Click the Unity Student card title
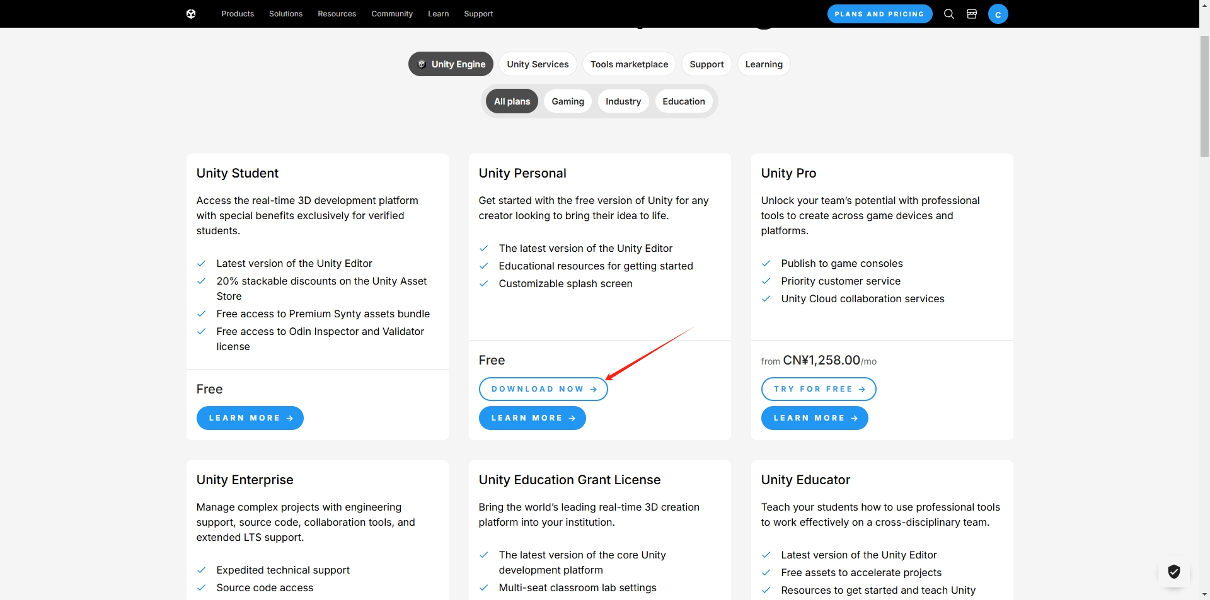 point(237,173)
